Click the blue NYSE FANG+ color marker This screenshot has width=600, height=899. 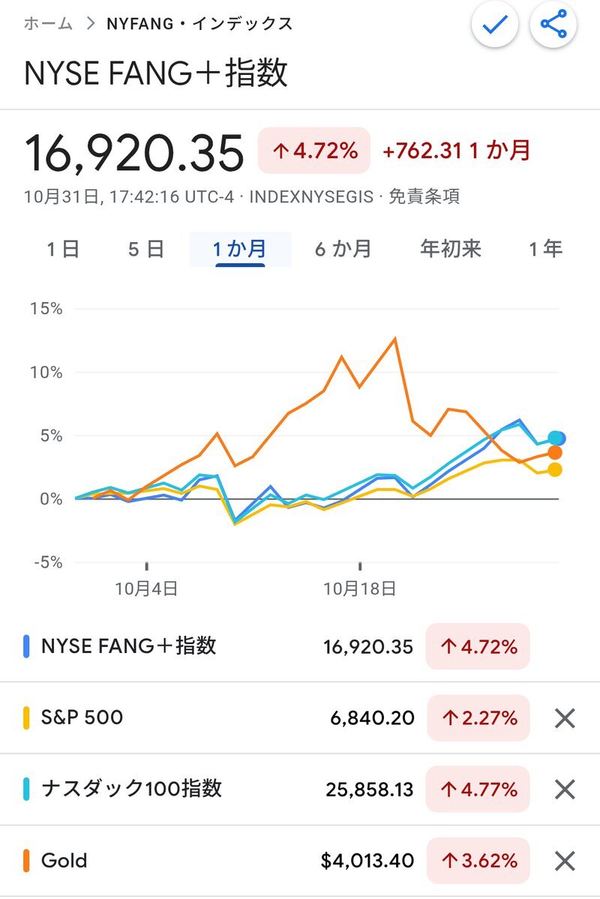coord(27,646)
